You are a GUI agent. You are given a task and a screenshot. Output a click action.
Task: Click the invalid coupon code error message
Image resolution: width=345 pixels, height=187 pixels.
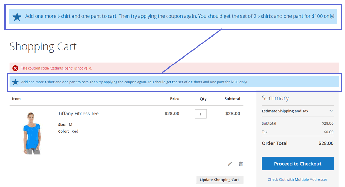pyautogui.click(x=57, y=68)
